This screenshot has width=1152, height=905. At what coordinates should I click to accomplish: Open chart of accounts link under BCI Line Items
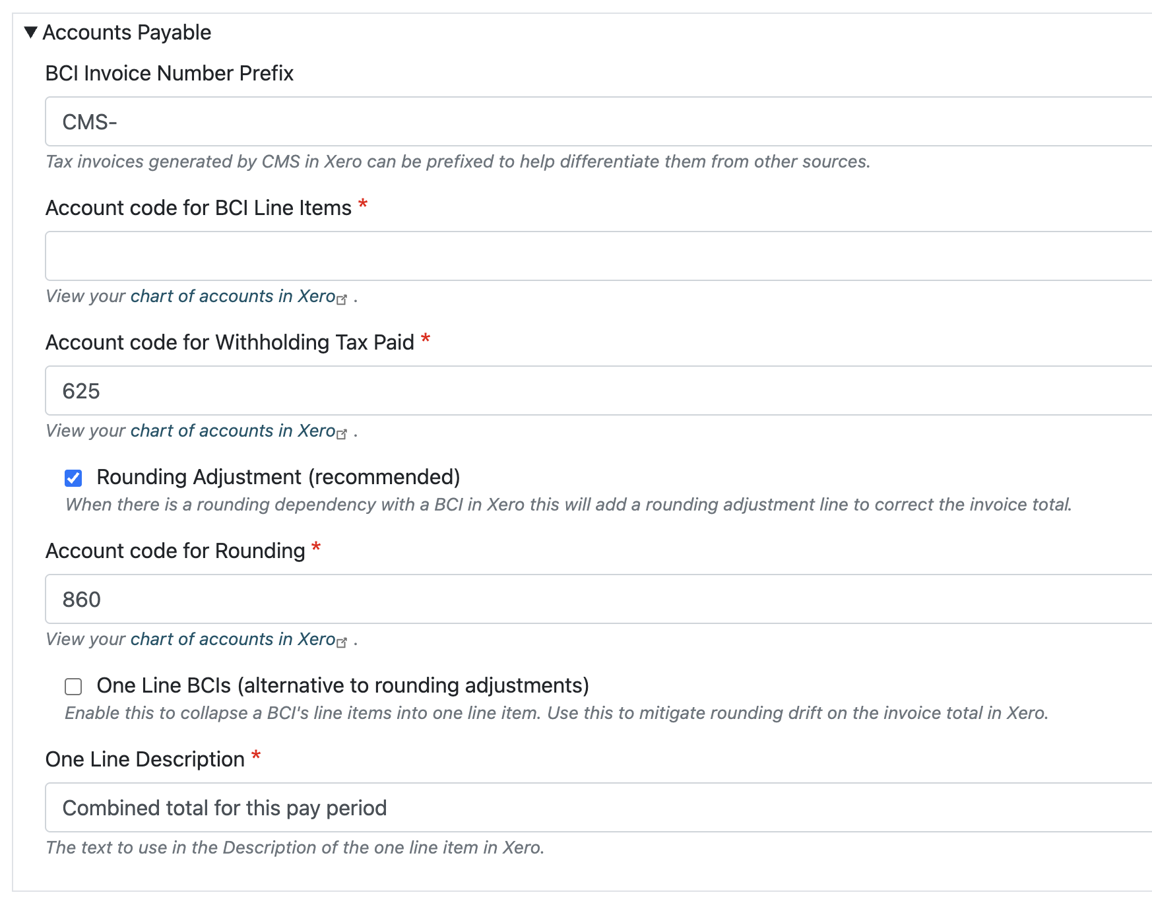click(232, 296)
